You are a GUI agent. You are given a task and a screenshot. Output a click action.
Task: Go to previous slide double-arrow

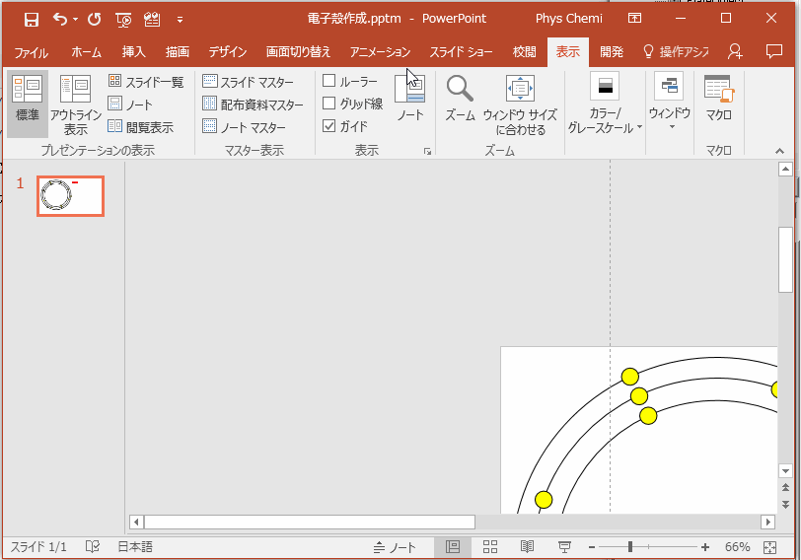(x=785, y=487)
